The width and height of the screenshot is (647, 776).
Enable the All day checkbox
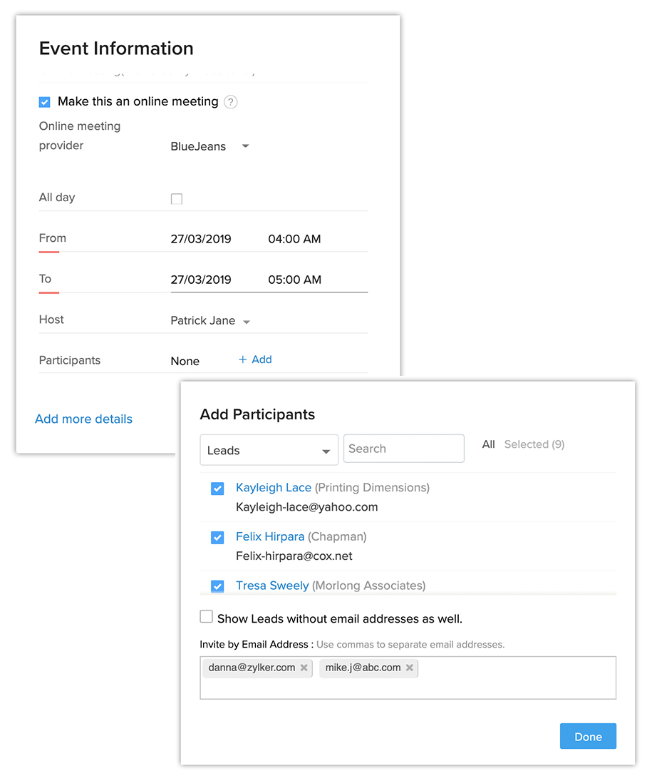[177, 199]
